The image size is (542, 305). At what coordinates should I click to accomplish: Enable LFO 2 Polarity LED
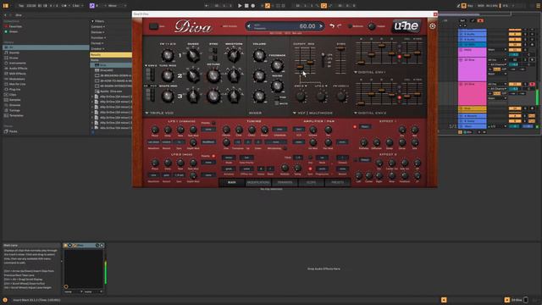click(x=213, y=156)
